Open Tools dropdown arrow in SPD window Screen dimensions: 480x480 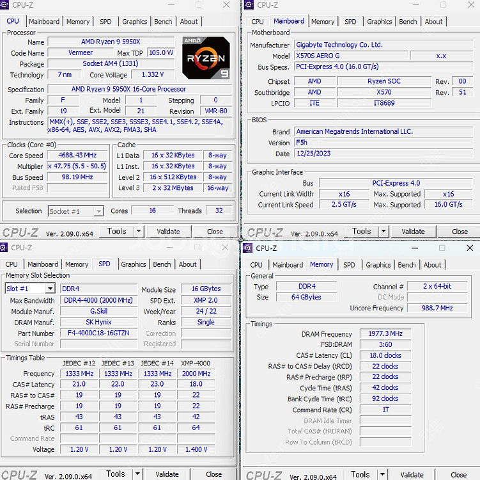point(137,474)
